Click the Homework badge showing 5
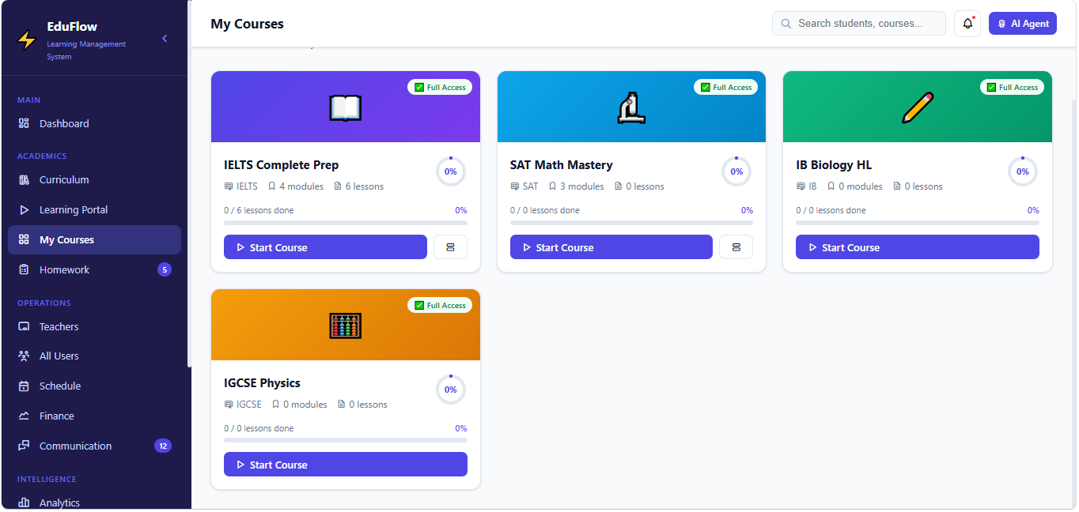The image size is (1079, 512). pos(165,269)
